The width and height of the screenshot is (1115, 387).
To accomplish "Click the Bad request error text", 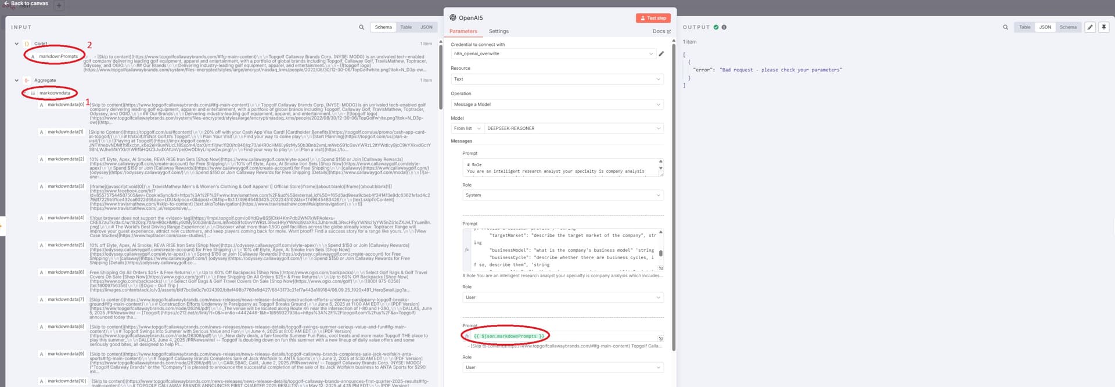I will point(780,70).
